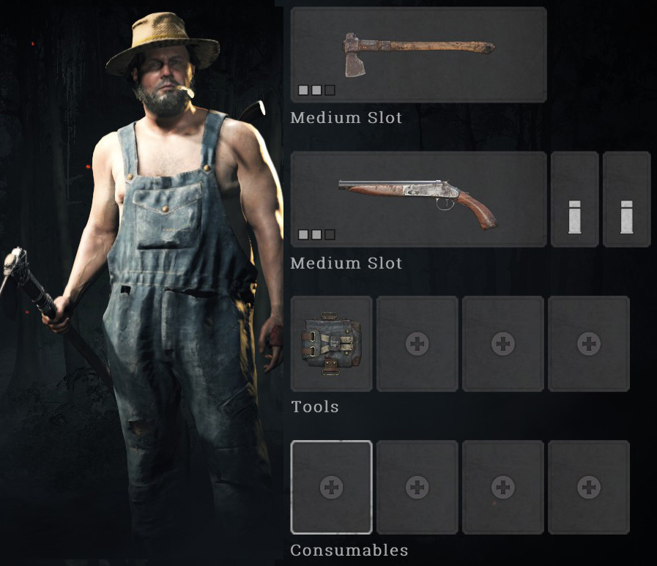Add item to second Consumables slot
This screenshot has width=657, height=566.
tap(417, 487)
